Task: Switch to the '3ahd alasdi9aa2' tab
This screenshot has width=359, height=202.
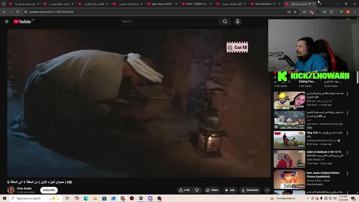Action: 265,4
